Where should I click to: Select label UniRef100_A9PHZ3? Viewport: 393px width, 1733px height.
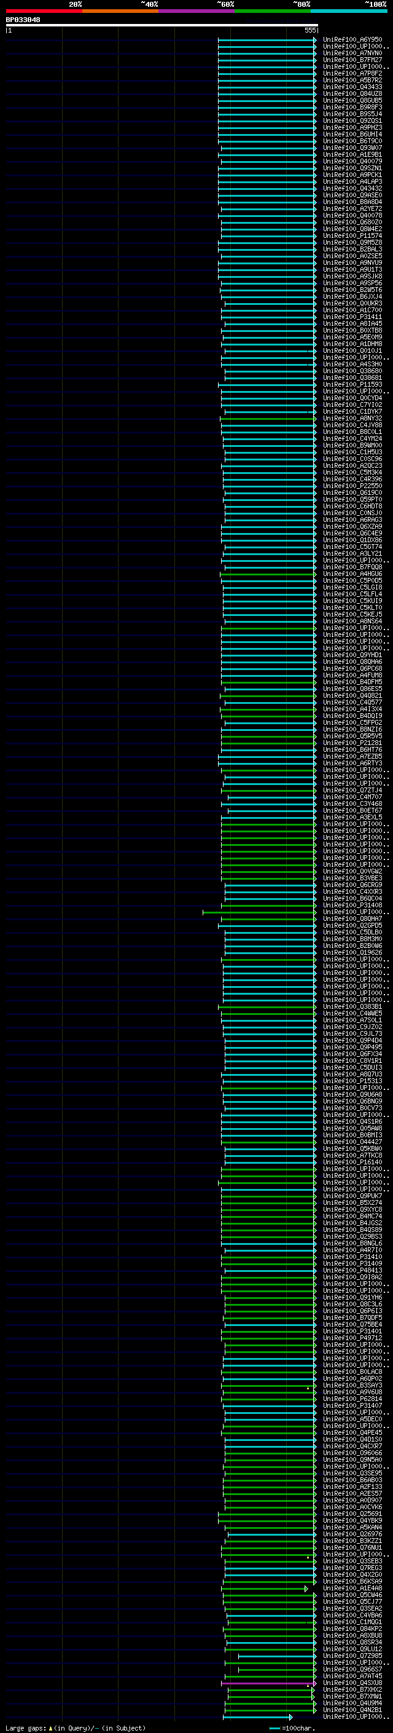352,127
